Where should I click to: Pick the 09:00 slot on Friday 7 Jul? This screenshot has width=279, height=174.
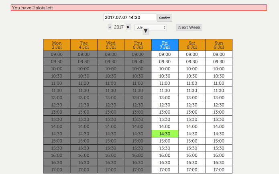[165, 55]
